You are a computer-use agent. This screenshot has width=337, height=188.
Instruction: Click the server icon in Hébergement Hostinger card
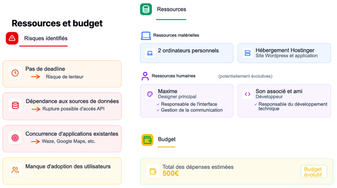[x=248, y=53]
